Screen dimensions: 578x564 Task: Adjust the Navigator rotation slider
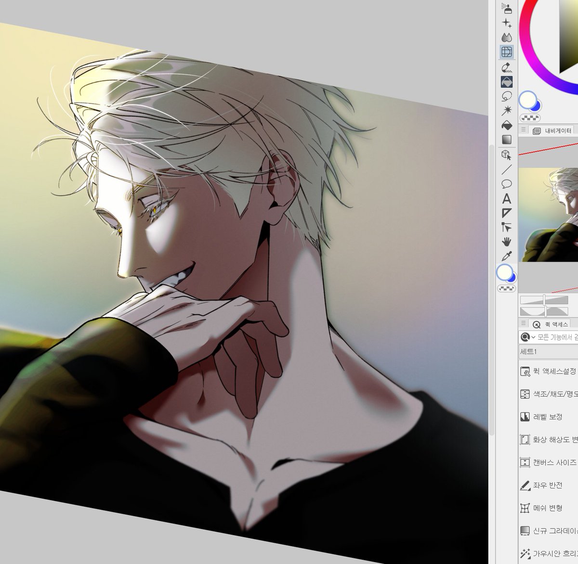(x=544, y=311)
